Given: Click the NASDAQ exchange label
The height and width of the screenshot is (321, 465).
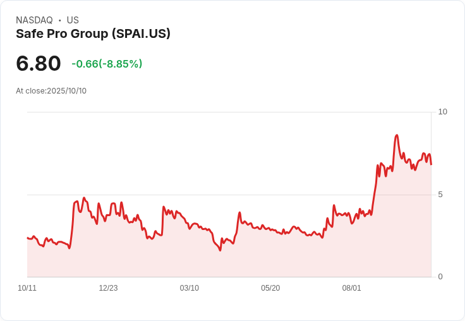Looking at the screenshot, I should click(x=34, y=20).
